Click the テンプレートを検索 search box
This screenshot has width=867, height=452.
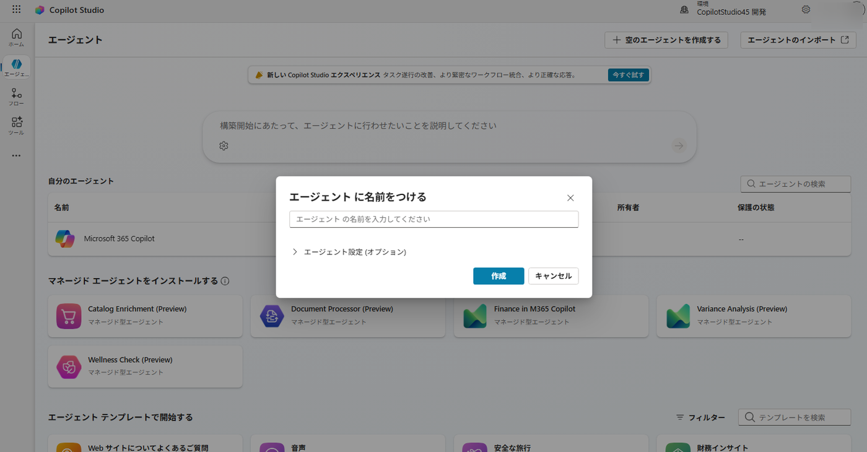pos(795,417)
